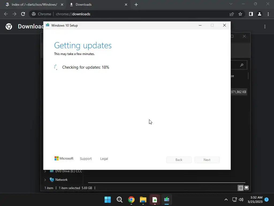Close the Downloads tab
The height and width of the screenshot is (206, 274).
click(126, 5)
